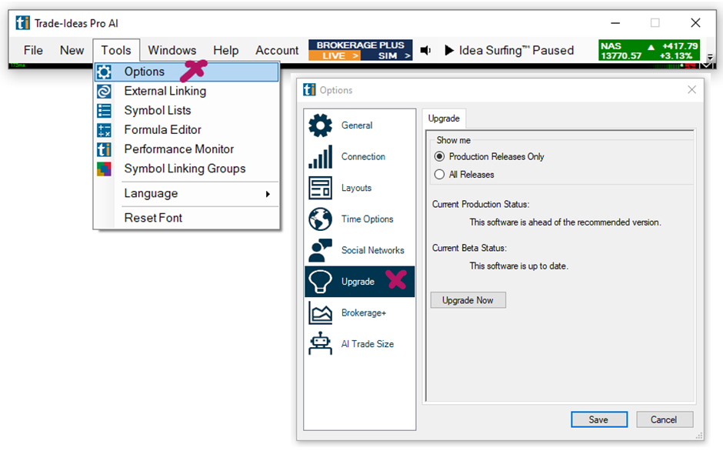Select the Connection signal bars icon
The width and height of the screenshot is (723, 451).
click(320, 157)
